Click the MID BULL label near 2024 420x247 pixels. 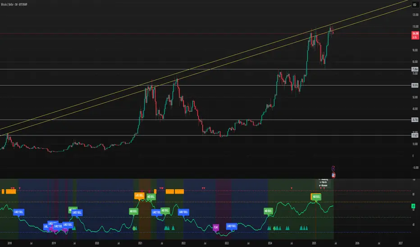268,211
